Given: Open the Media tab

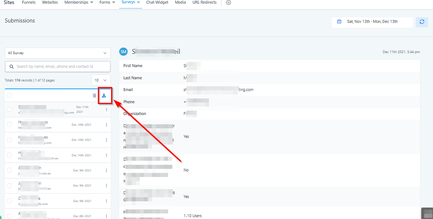Looking at the screenshot, I should [180, 3].
